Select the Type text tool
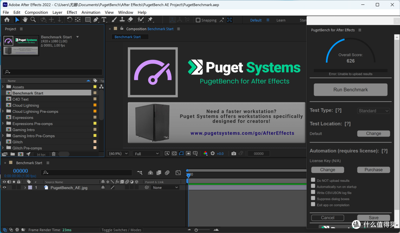This screenshot has height=233, width=400. click(x=104, y=20)
